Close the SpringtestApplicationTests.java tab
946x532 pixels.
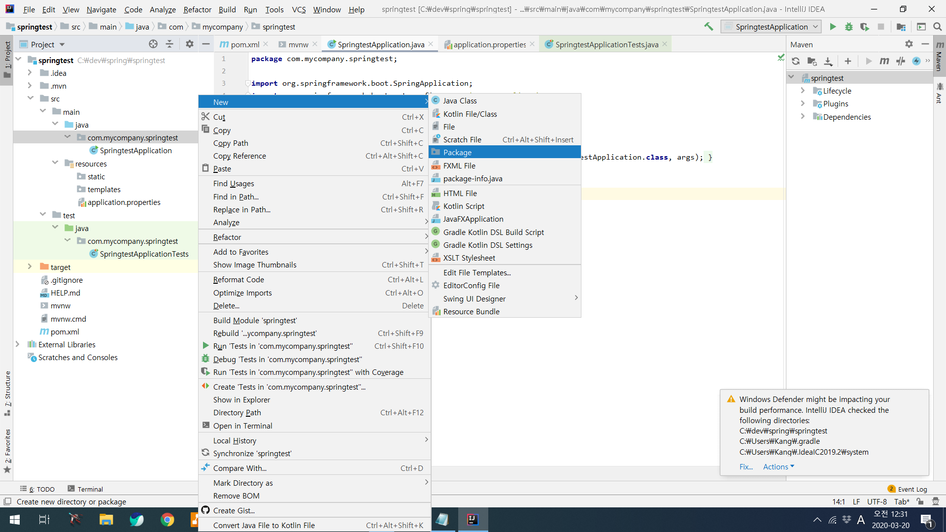pos(665,44)
